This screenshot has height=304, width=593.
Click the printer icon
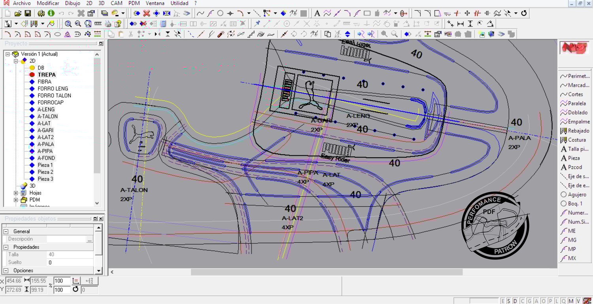tap(108, 24)
